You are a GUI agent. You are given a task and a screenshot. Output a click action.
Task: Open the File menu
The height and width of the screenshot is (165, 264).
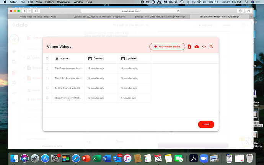point(23,2)
